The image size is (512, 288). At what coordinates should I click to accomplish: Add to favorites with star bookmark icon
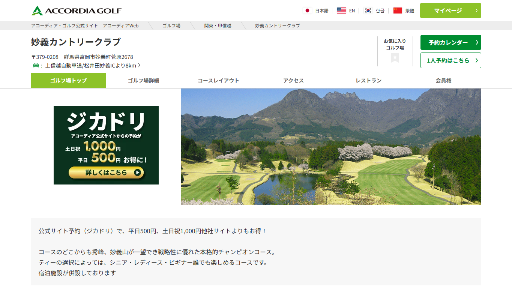(395, 57)
